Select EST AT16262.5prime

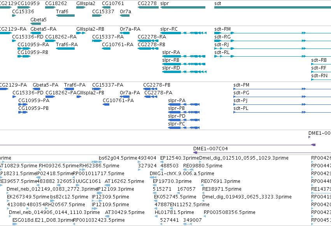point(124,181)
